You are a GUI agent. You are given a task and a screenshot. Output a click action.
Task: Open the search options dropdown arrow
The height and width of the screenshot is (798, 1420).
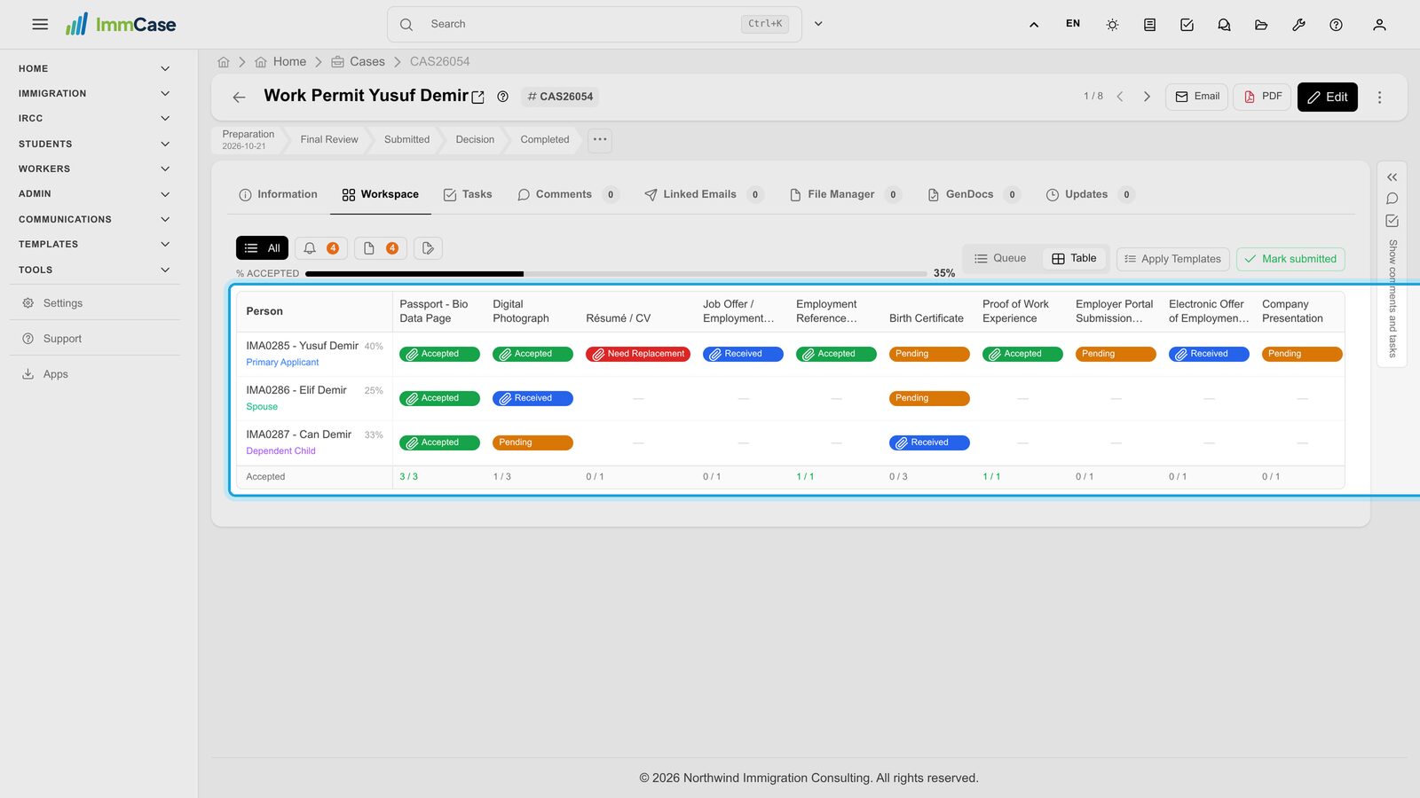[x=818, y=24]
